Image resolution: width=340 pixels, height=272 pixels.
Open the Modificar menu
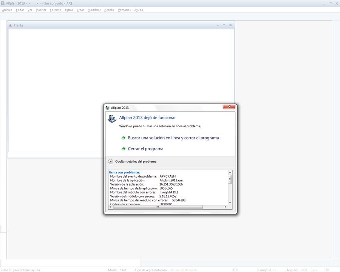(x=94, y=10)
